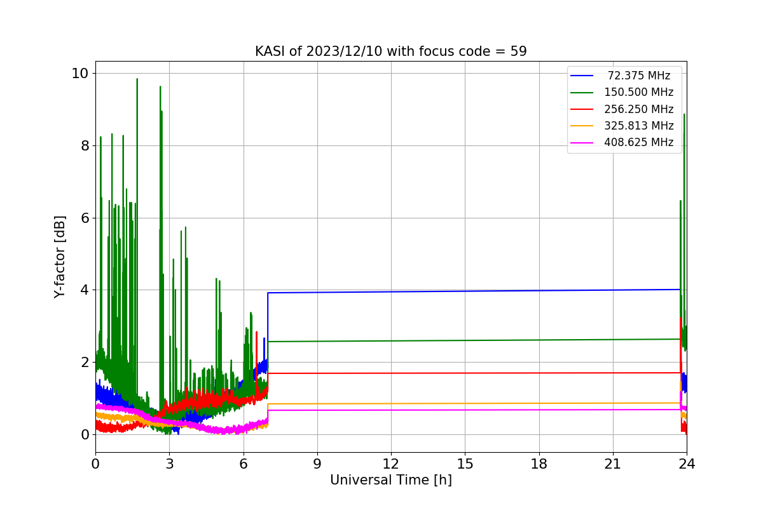The width and height of the screenshot is (763, 508).
Task: Select the 72.375 MHz legend label
Action: [x=639, y=76]
